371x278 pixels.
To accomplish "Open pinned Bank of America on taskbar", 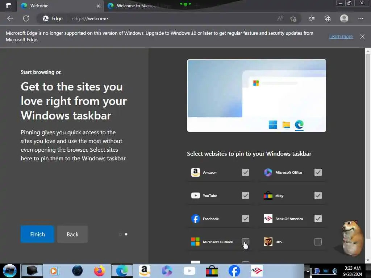I will (257, 271).
